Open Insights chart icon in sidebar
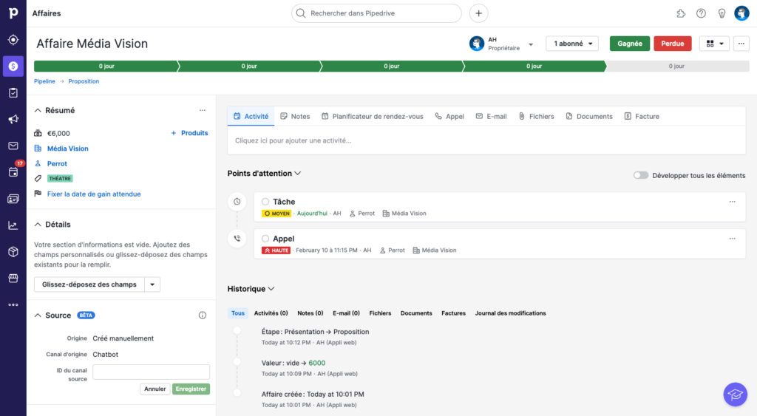The width and height of the screenshot is (757, 416). coord(13,225)
